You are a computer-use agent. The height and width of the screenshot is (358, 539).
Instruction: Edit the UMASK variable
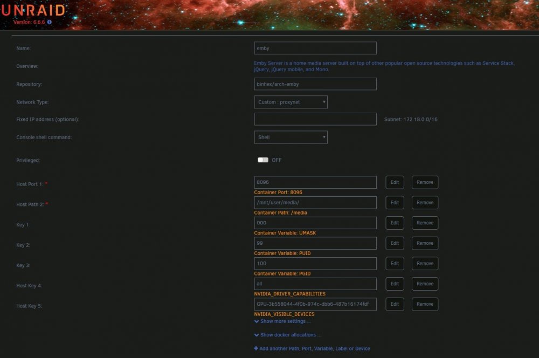point(395,223)
